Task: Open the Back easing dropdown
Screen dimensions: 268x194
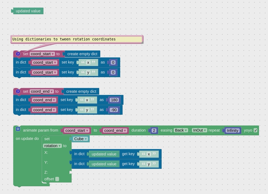Action: point(181,131)
